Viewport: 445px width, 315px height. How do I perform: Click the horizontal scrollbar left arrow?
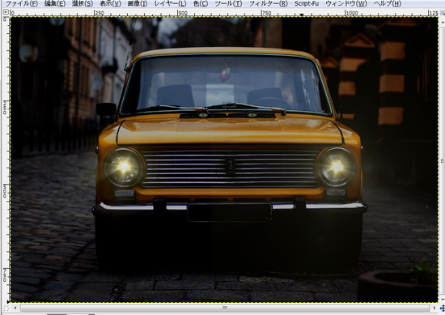(15, 308)
